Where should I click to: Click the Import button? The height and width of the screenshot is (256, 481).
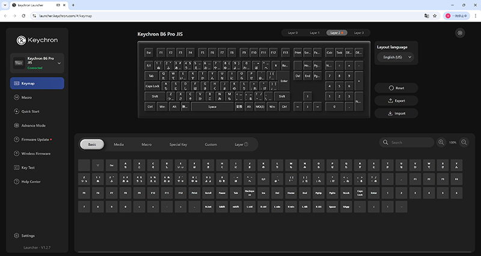click(396, 114)
